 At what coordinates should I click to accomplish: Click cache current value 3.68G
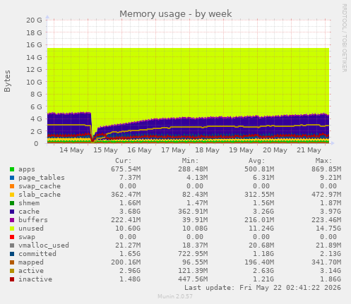(x=130, y=212)
